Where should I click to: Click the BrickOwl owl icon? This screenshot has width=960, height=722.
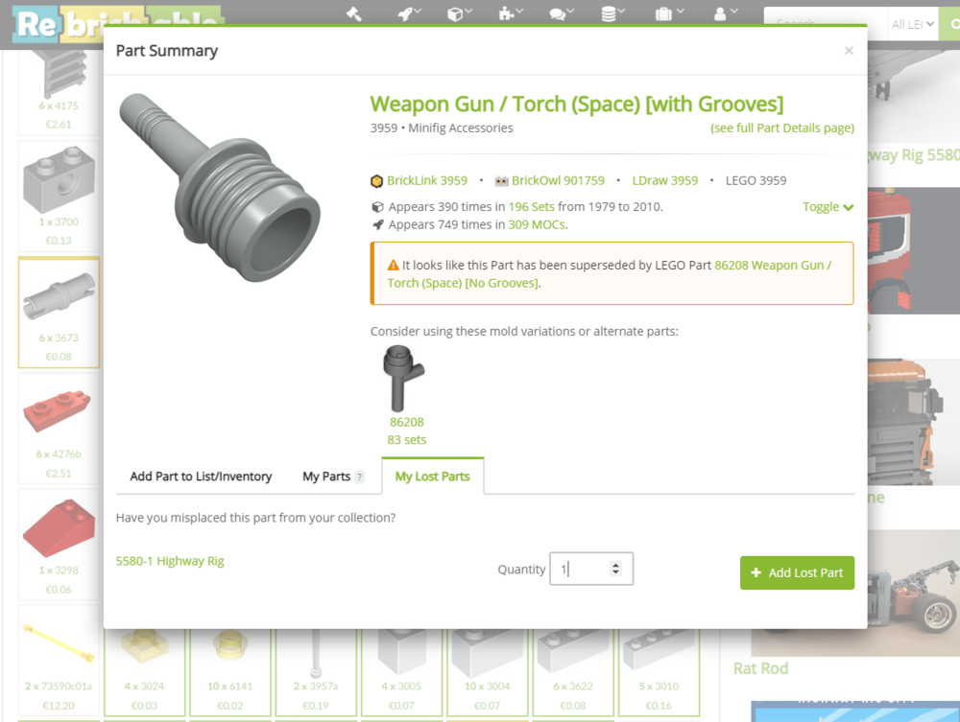click(501, 181)
